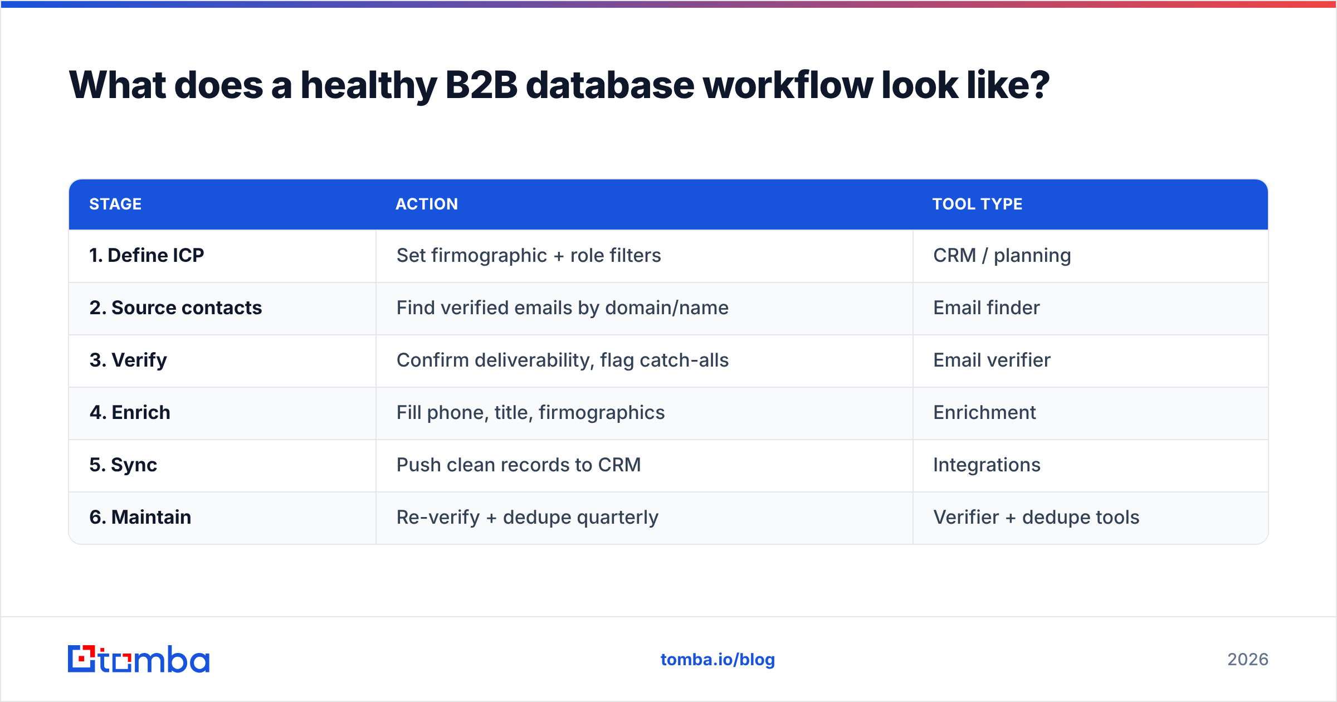This screenshot has height=702, width=1337.
Task: Click the 'Verifier + dedupe tools' cell
Action: (x=1091, y=518)
